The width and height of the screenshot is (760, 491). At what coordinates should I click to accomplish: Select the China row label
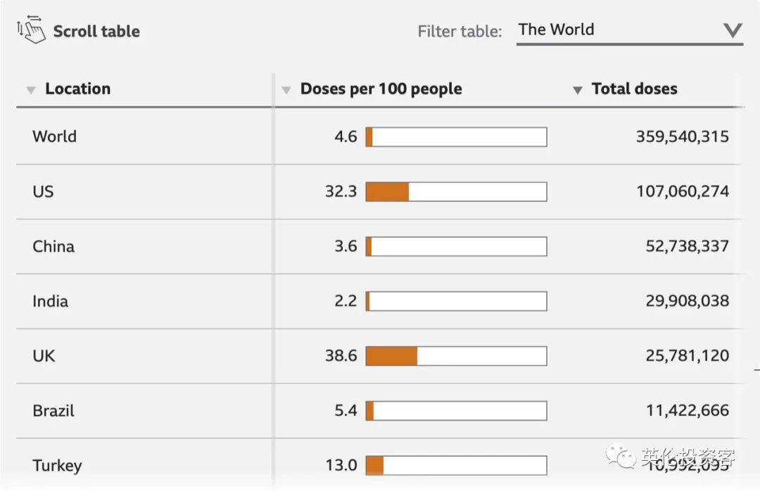(53, 246)
